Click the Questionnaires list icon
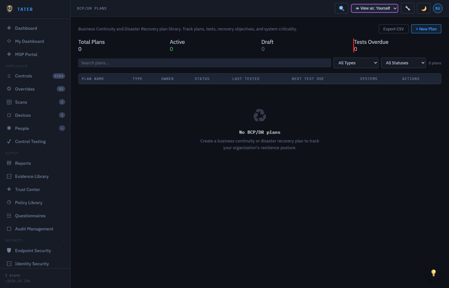The height and width of the screenshot is (288, 449). [x=9, y=216]
